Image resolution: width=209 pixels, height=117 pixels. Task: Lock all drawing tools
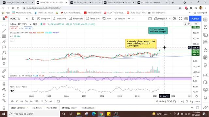[x=4, y=95]
